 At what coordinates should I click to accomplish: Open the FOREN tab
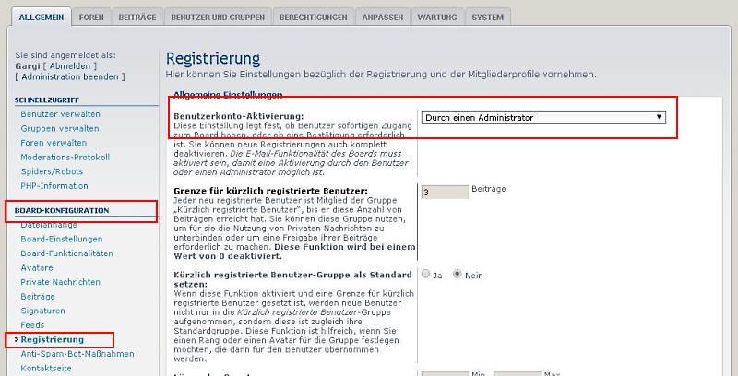[91, 17]
